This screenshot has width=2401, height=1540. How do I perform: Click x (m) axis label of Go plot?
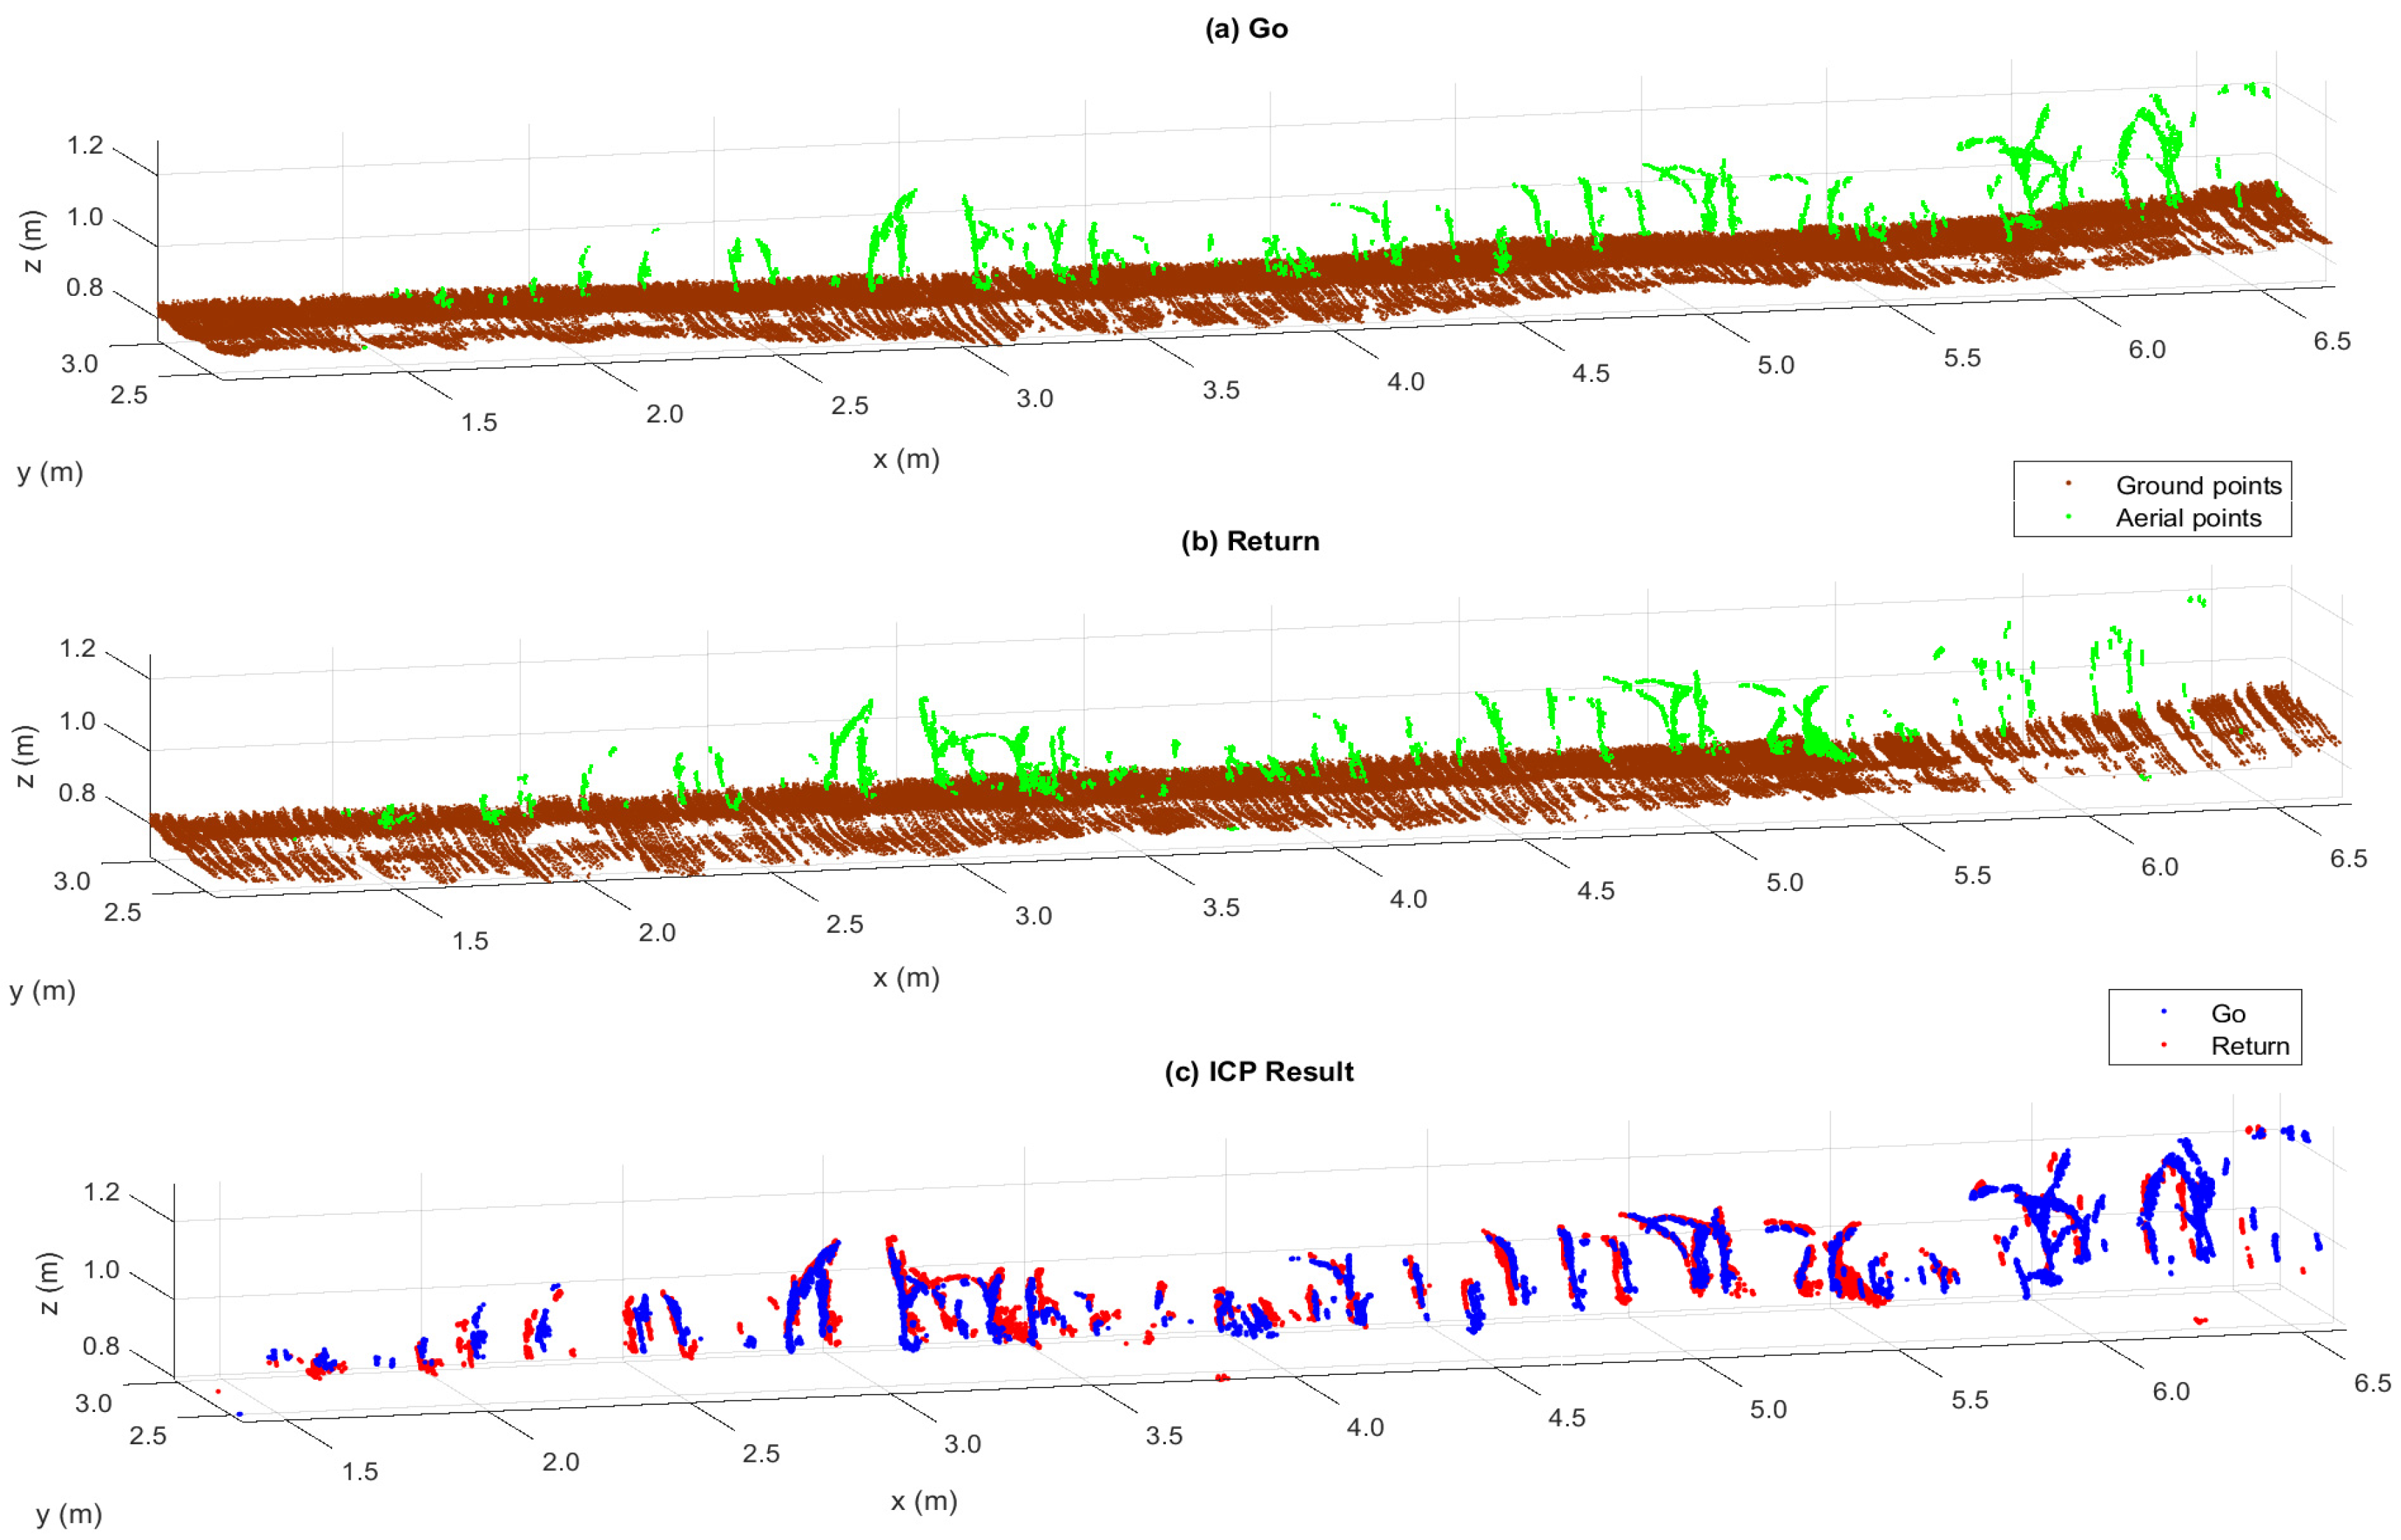point(906,459)
